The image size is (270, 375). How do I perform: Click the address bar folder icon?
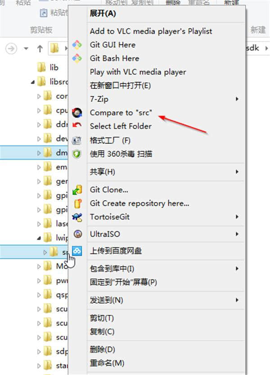pos(54,49)
